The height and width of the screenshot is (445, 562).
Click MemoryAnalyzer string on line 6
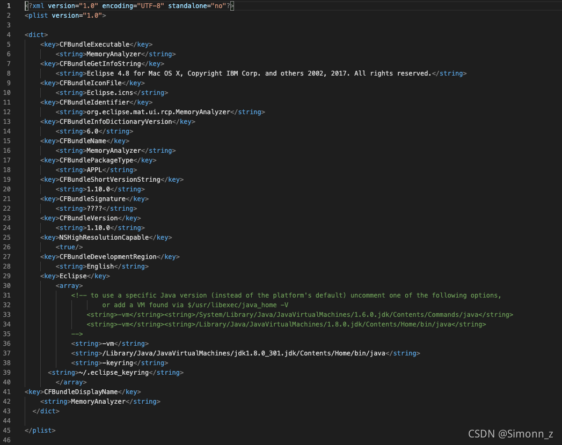pos(114,54)
